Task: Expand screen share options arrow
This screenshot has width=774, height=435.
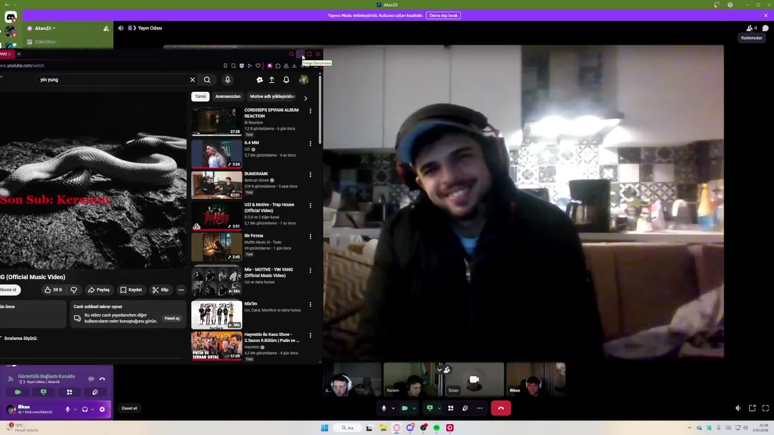Action: coord(440,408)
